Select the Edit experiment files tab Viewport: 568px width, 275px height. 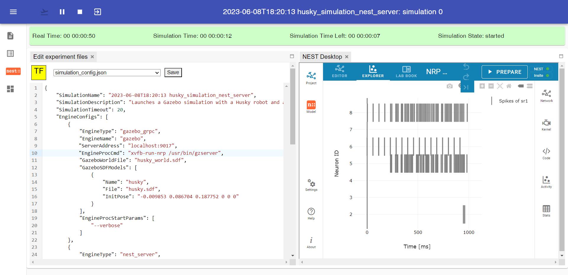pyautogui.click(x=60, y=57)
